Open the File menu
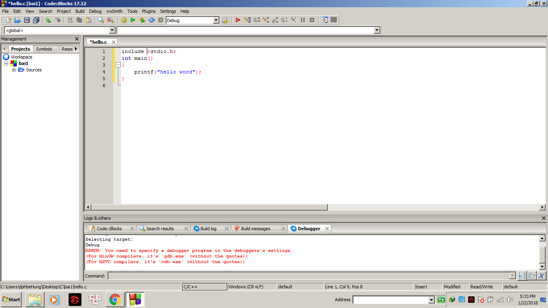The height and width of the screenshot is (308, 548). click(x=5, y=11)
